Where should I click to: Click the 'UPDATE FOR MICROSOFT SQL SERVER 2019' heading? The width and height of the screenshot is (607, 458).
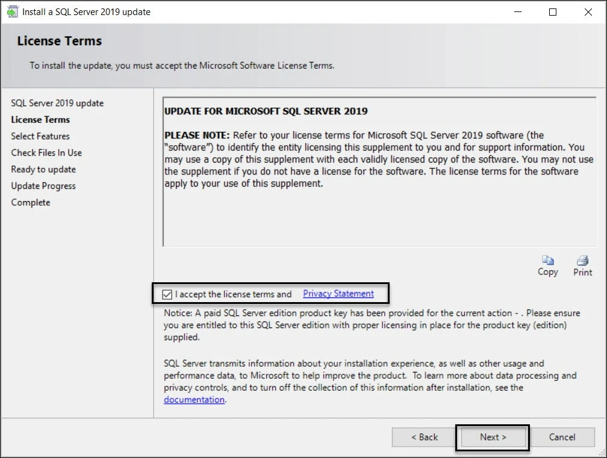(266, 111)
